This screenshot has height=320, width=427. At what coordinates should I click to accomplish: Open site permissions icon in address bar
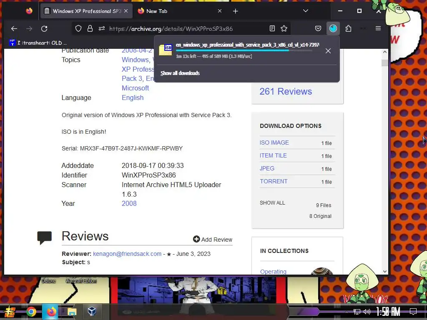pyautogui.click(x=102, y=29)
